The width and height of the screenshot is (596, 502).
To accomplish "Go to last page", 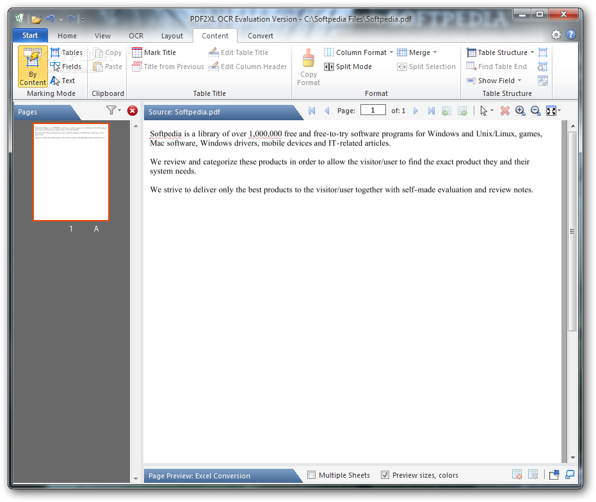I will 431,111.
